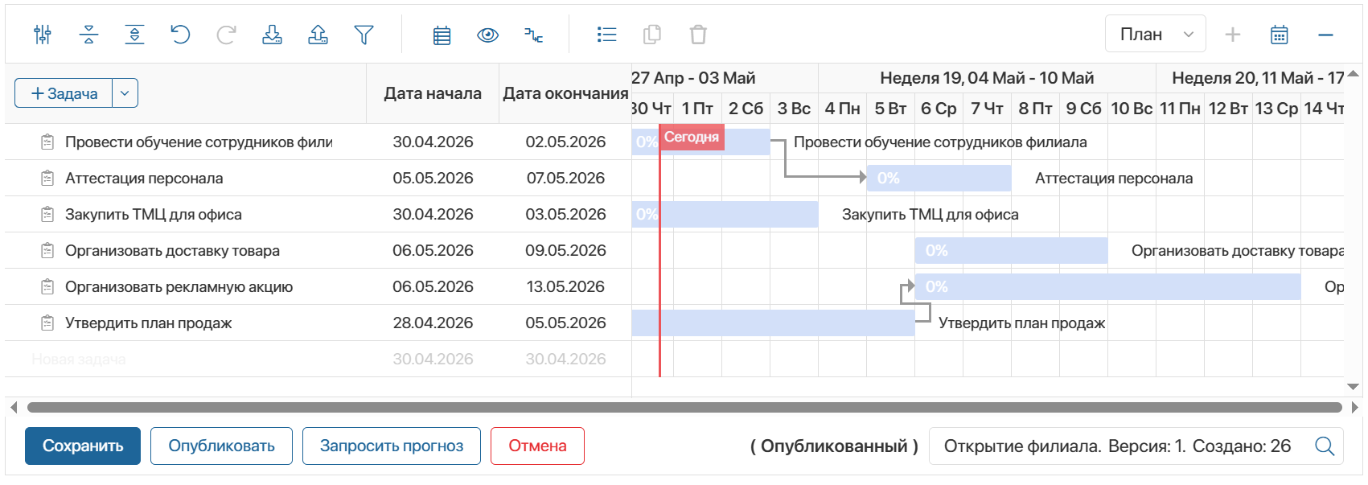The height and width of the screenshot is (485, 1368).
Task: Click the Опубликовать button
Action: click(x=221, y=446)
